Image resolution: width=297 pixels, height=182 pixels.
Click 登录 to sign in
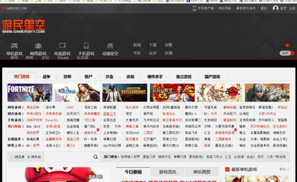(283, 8)
